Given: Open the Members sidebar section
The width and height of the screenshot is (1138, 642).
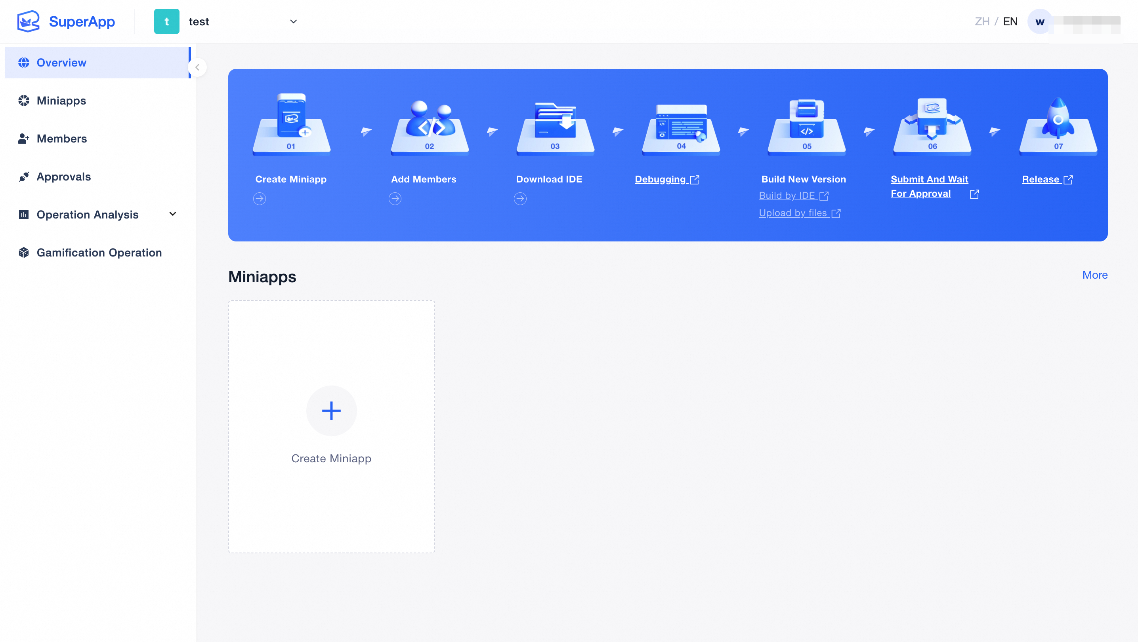Looking at the screenshot, I should (62, 139).
